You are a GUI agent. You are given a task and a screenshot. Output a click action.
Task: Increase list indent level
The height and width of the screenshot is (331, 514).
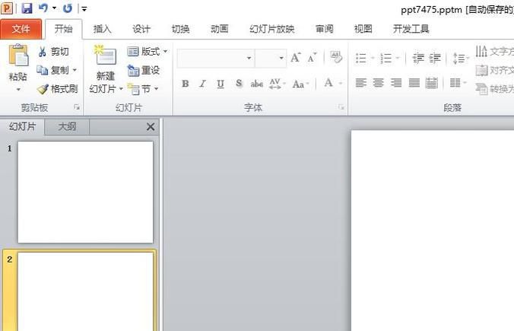click(435, 58)
